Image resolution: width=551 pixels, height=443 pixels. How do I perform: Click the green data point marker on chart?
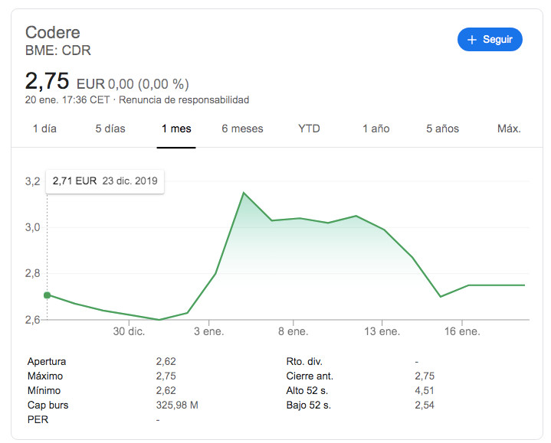coord(47,295)
